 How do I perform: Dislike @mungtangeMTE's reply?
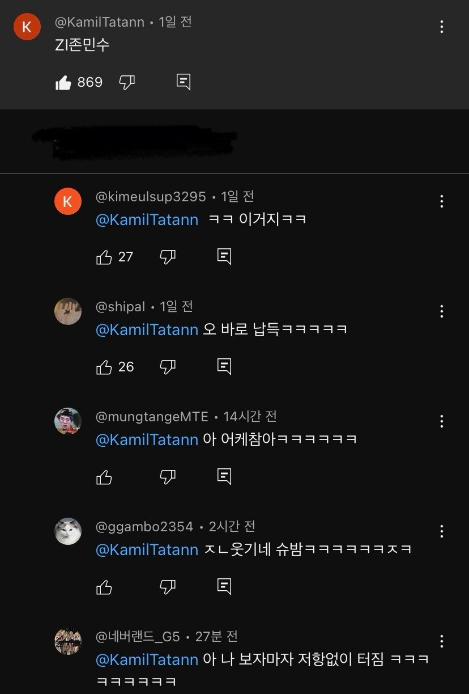(167, 477)
